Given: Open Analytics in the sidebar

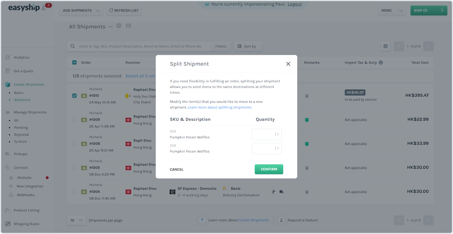Looking at the screenshot, I should [22, 57].
